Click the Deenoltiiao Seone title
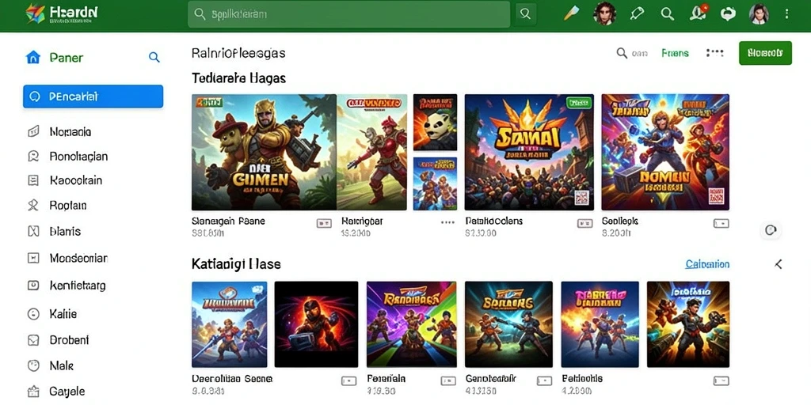Viewport: 811px width, 405px height. [232, 379]
